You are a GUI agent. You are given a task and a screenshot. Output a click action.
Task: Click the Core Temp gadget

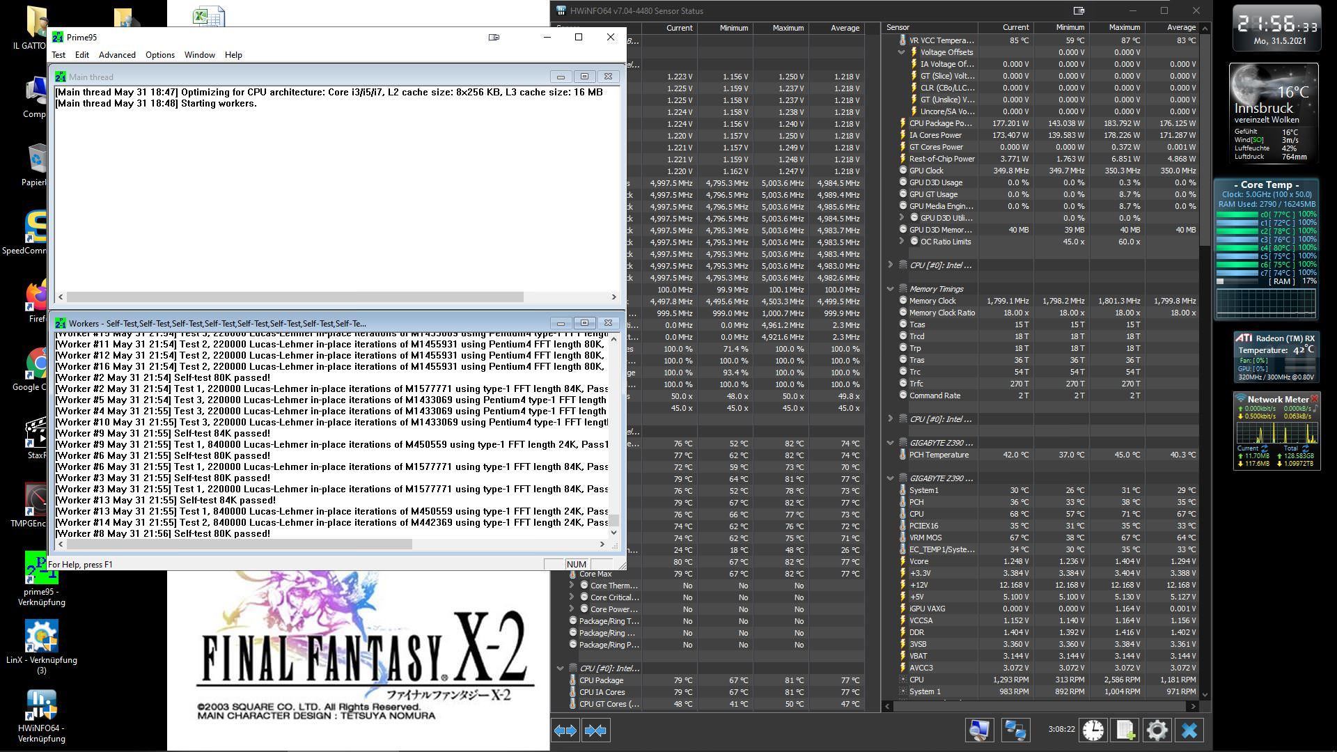click(x=1267, y=249)
